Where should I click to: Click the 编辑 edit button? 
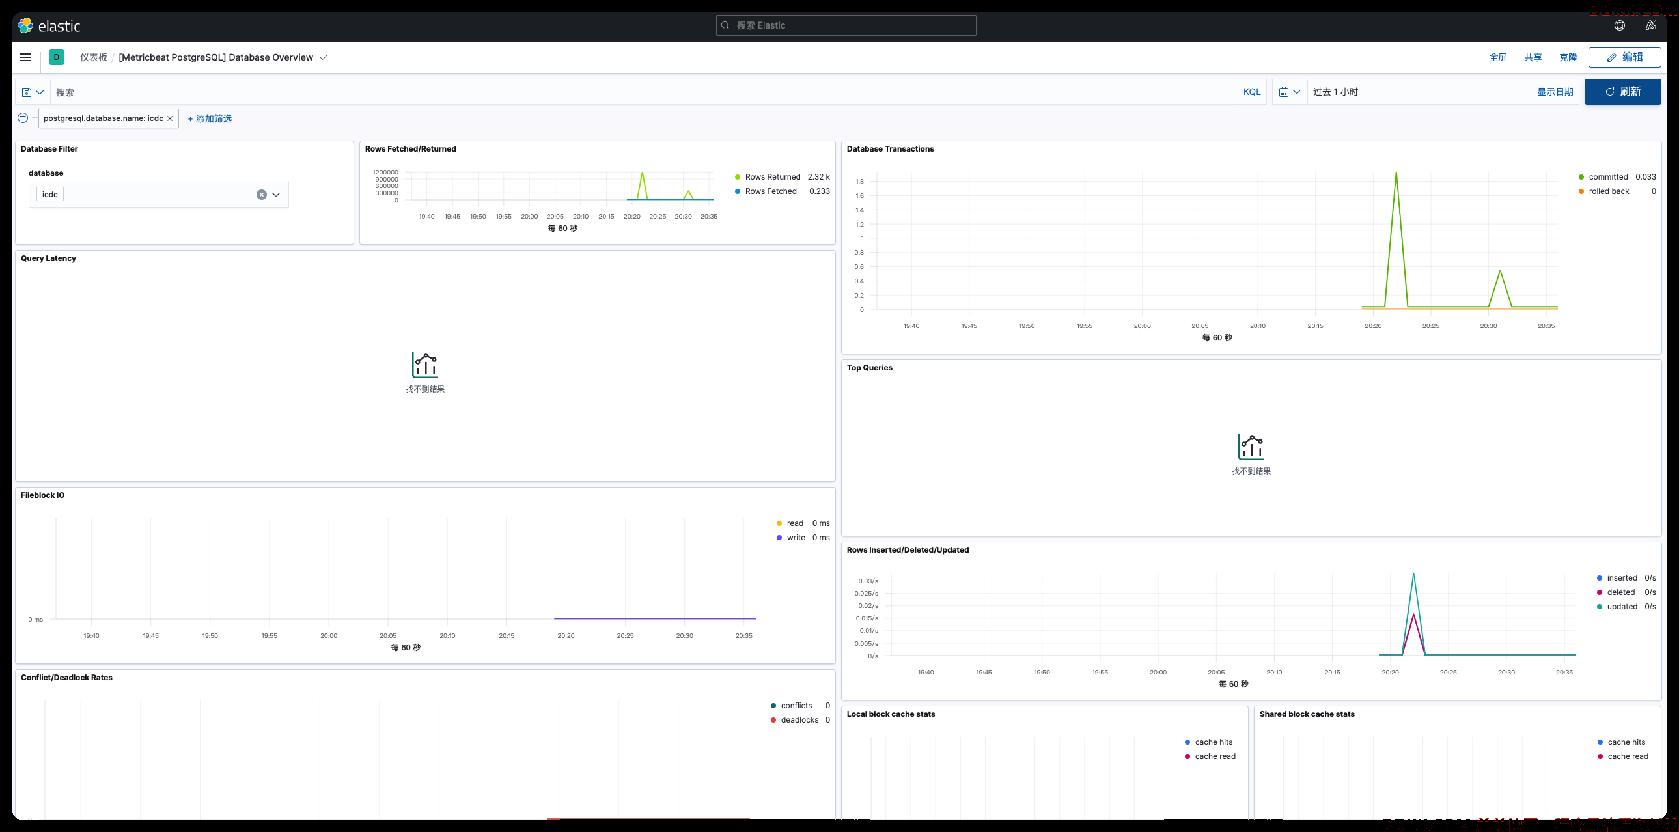(1624, 57)
